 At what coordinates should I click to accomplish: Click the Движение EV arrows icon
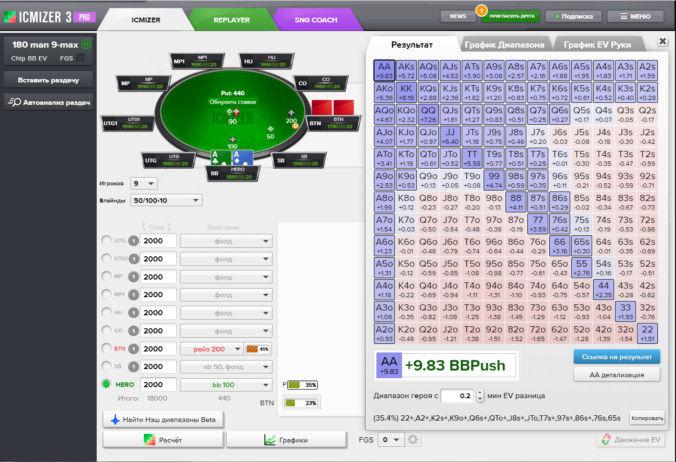coord(606,440)
